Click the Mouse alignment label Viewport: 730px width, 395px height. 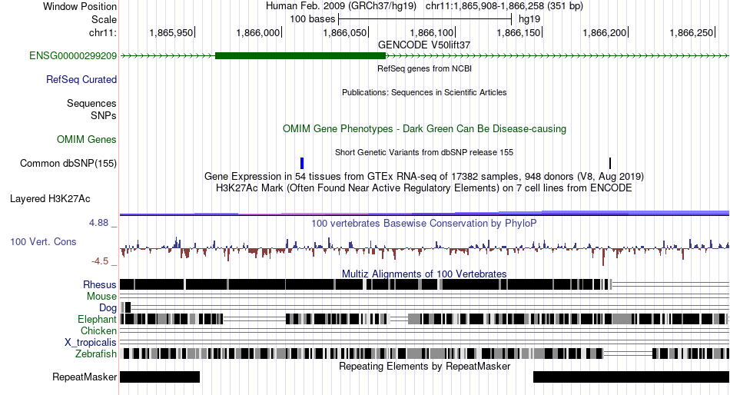pyautogui.click(x=101, y=297)
